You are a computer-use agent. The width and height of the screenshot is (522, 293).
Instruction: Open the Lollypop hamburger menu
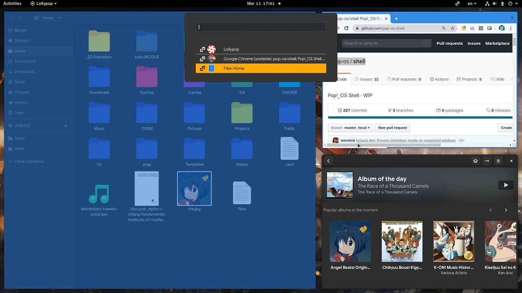498,161
